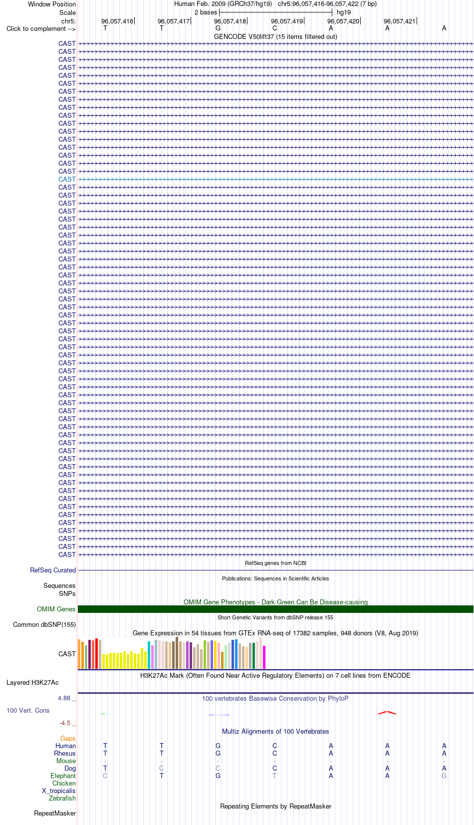Click position label 96,057,416 on the ruler

(x=117, y=21)
